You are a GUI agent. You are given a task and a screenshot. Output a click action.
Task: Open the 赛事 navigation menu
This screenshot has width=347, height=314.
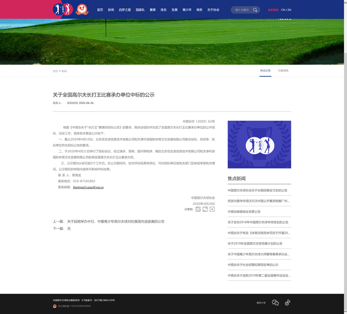(152, 10)
